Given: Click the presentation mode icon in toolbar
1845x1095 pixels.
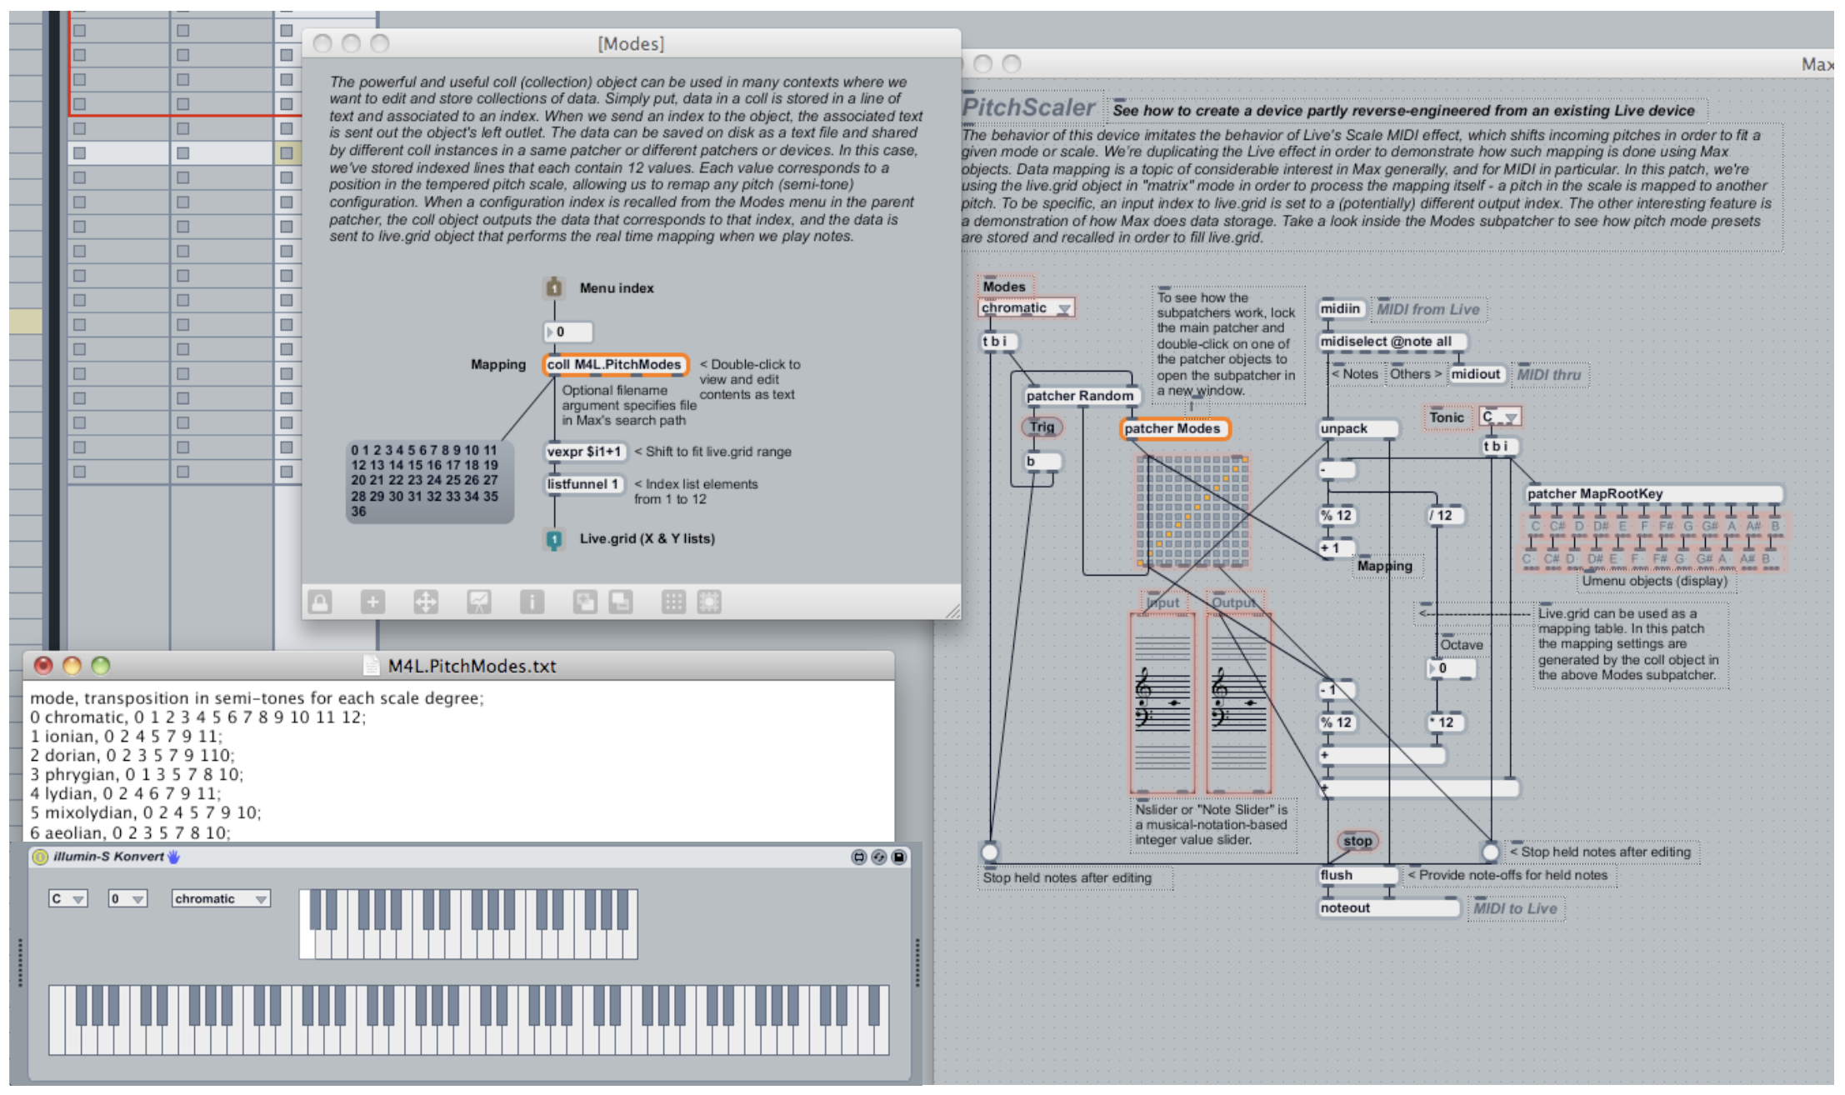Looking at the screenshot, I should click(479, 602).
